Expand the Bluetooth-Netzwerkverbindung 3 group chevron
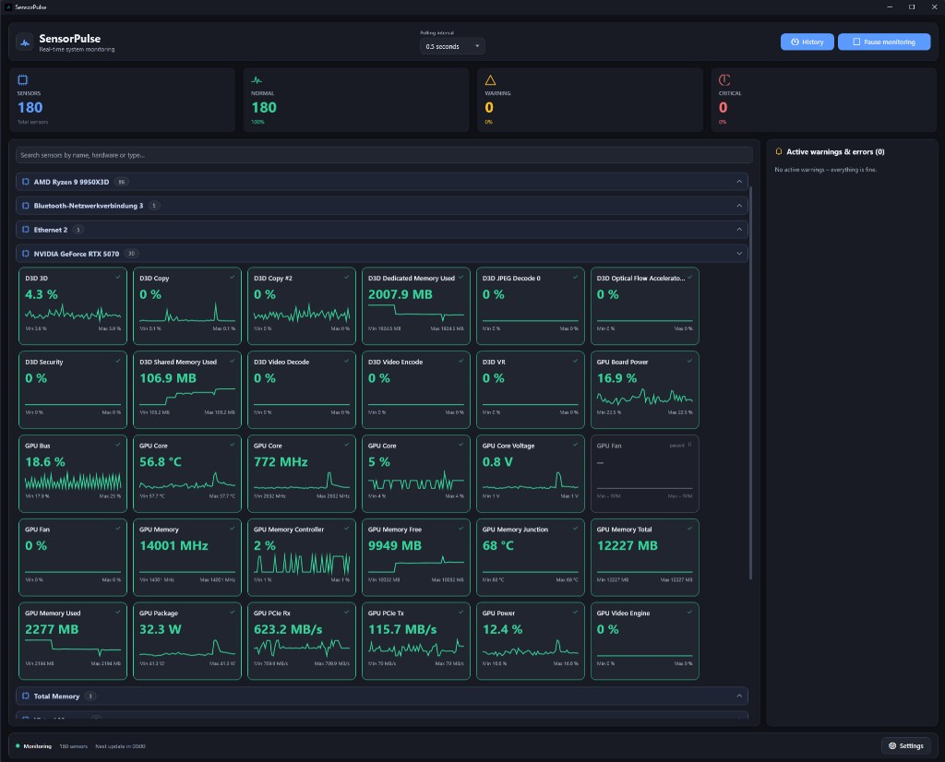Screen dimensions: 945x762 pos(739,206)
